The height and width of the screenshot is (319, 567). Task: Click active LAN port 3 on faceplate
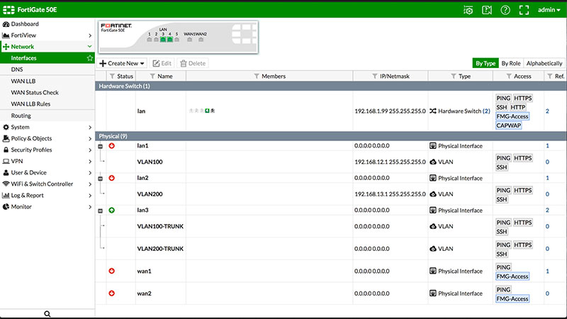[163, 40]
